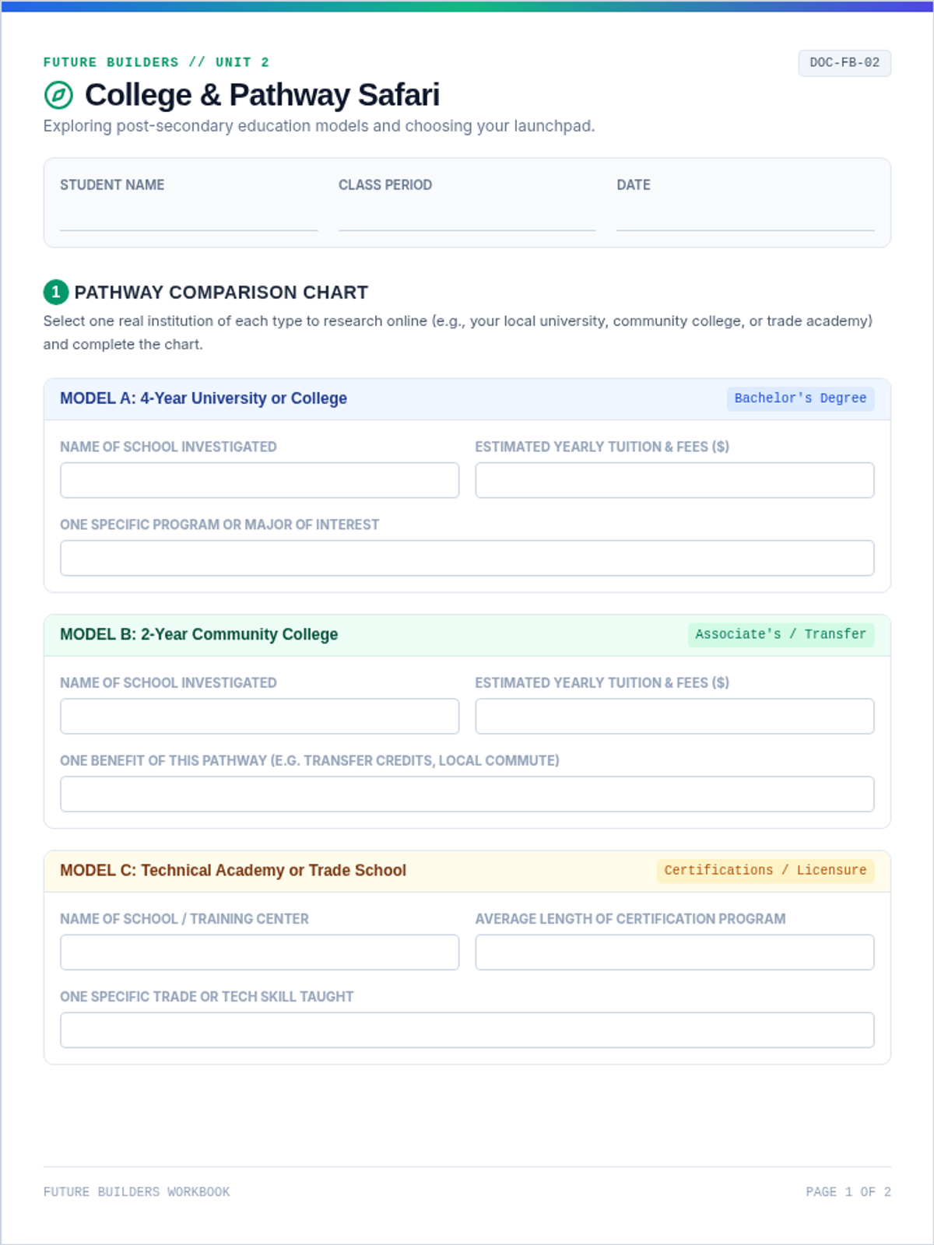Click the benefit of this pathway field

point(467,794)
